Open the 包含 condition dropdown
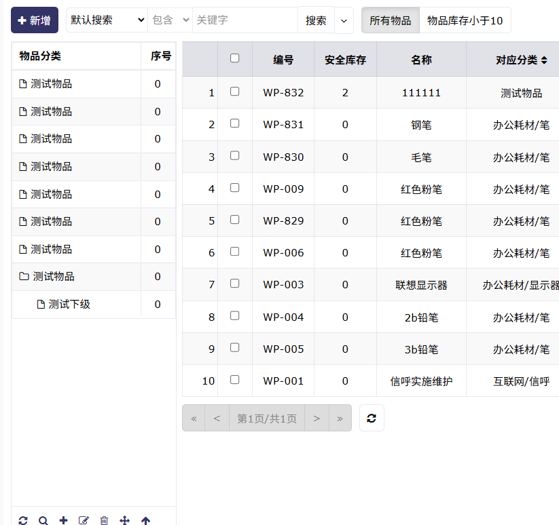This screenshot has width=559, height=525. pos(170,20)
